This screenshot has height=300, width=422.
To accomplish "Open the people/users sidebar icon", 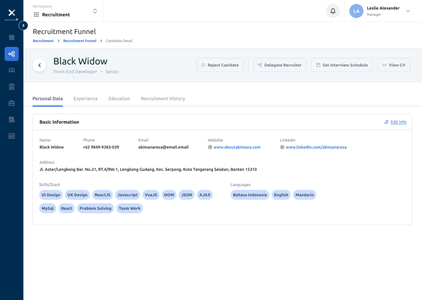I will 12,70.
